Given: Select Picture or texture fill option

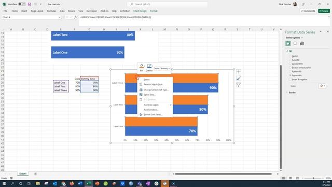Looking at the screenshot, I should 290,68.
